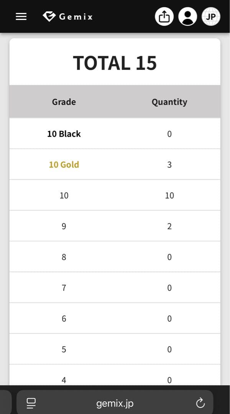Select the grade 8 row label

64,257
